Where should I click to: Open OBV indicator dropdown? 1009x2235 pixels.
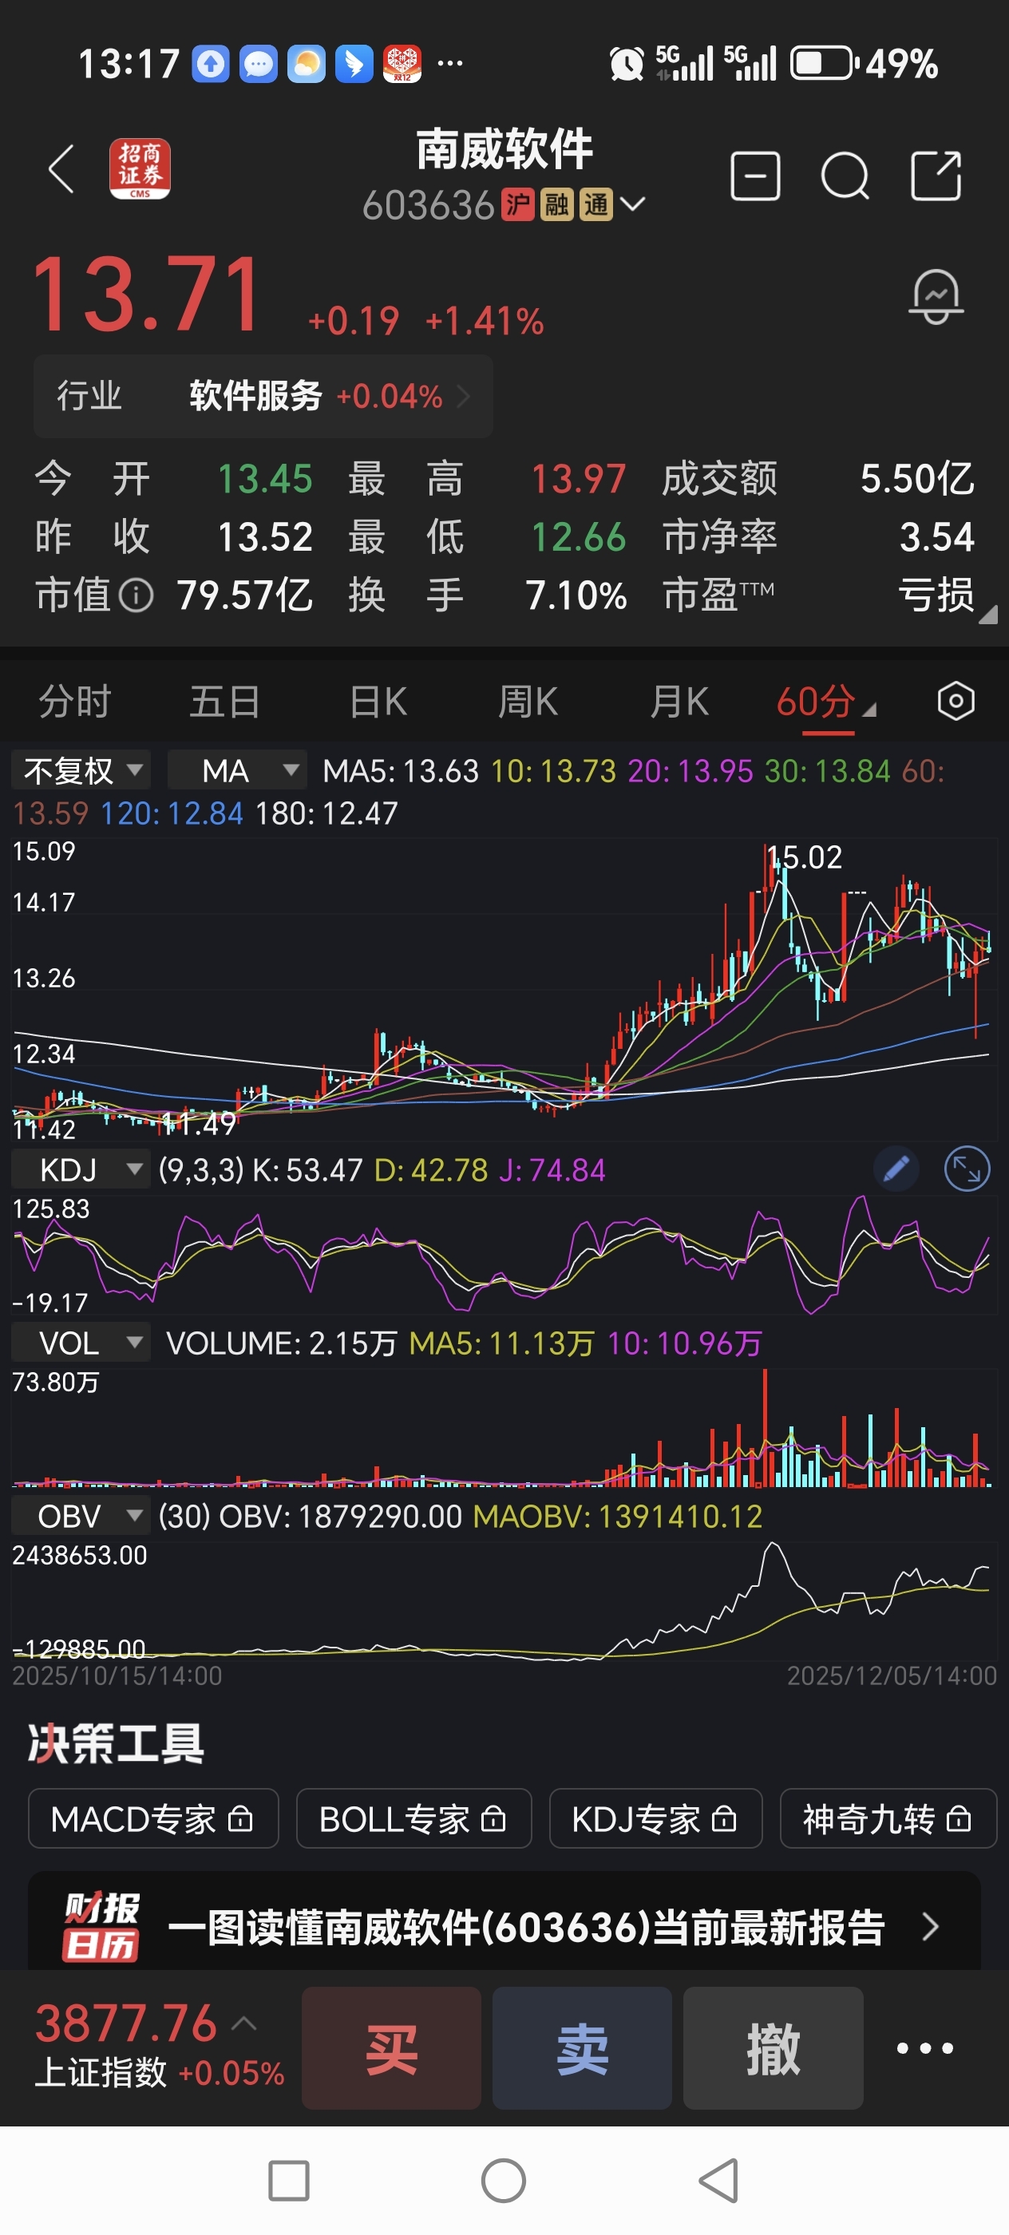coord(81,1517)
